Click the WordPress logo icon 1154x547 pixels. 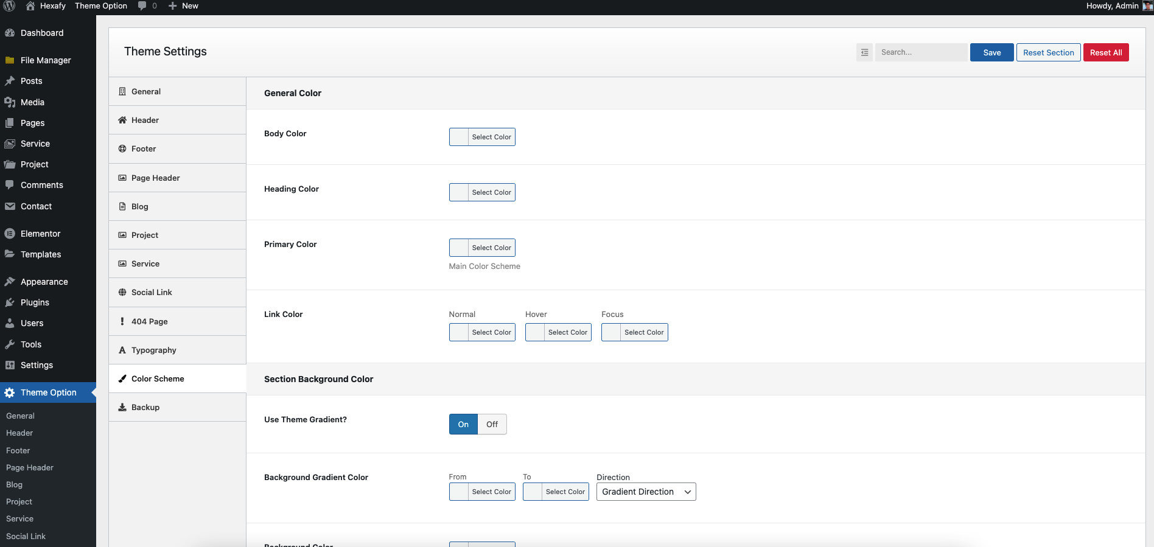(x=9, y=5)
